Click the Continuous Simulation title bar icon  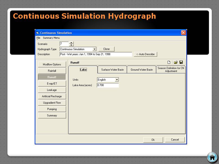[38, 33]
